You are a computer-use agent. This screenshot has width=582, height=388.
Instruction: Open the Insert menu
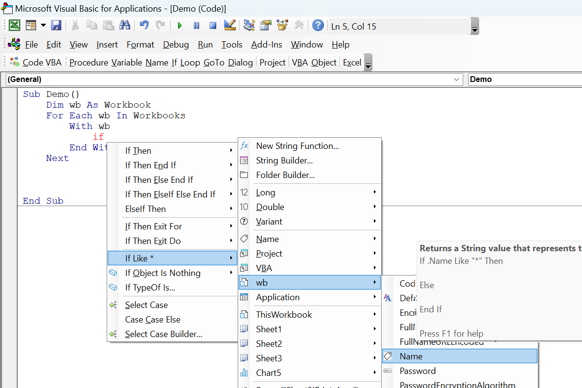click(107, 45)
